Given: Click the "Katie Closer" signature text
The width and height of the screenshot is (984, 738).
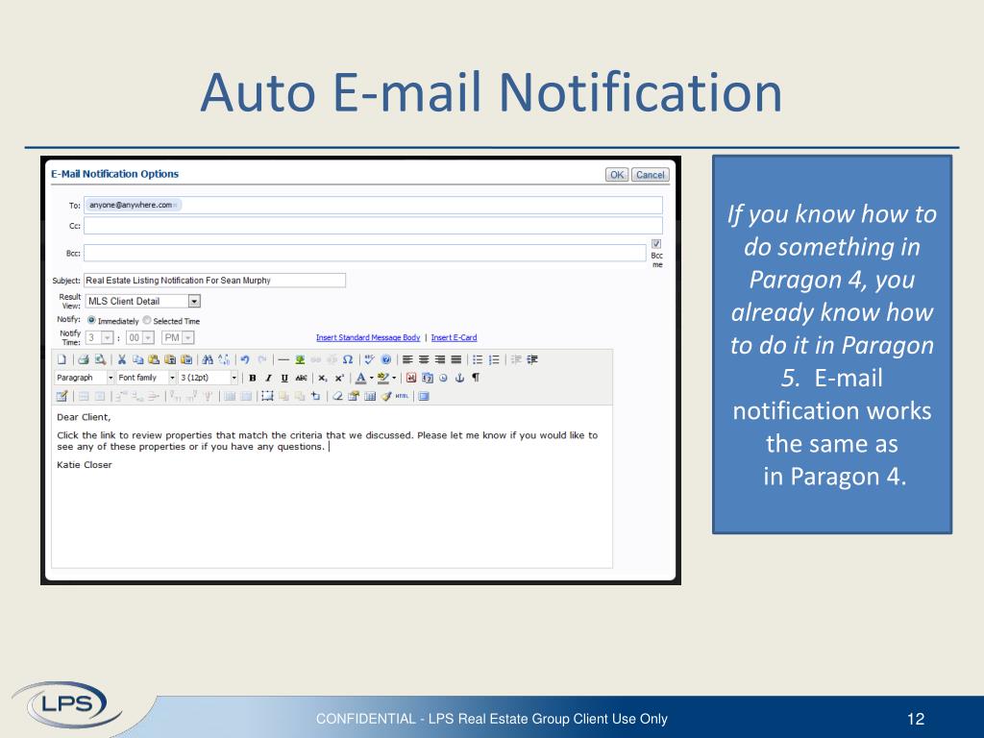Looking at the screenshot, I should (85, 465).
